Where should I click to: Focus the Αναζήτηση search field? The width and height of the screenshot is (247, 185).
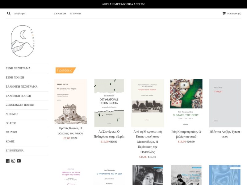pos(31,14)
